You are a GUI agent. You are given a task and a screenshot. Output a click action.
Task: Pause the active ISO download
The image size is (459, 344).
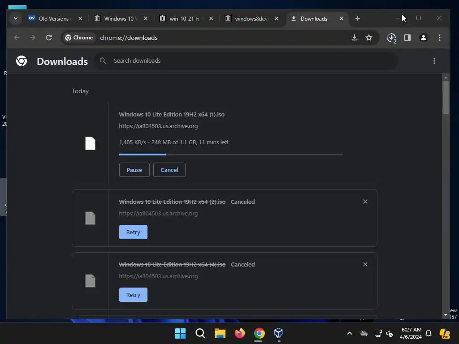click(x=134, y=170)
